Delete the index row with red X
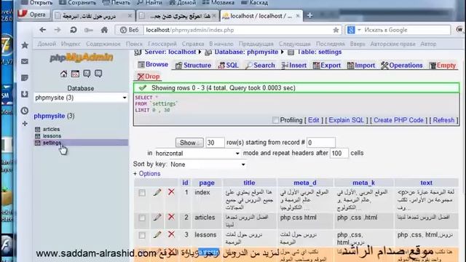Screen dimensions: 466x262 tap(171, 192)
